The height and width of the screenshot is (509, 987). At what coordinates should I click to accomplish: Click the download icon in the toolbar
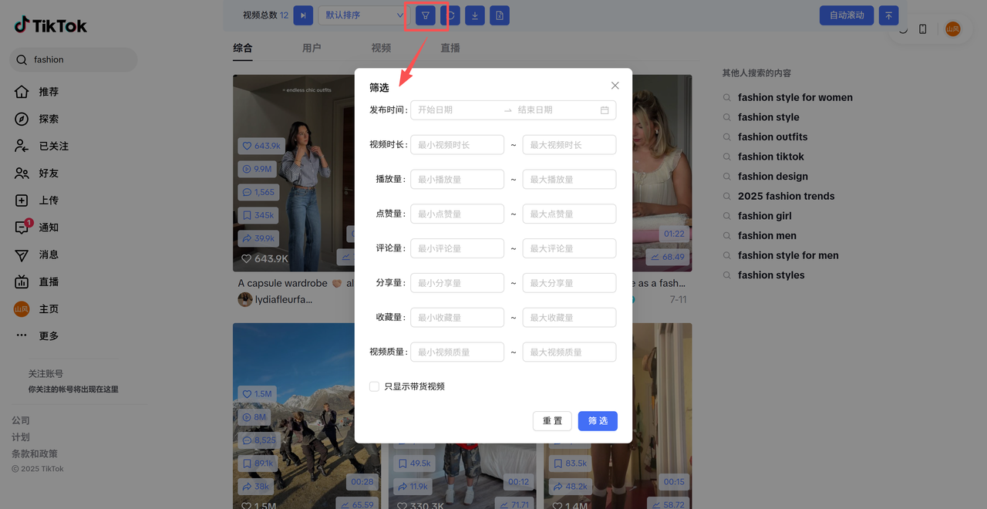point(475,15)
